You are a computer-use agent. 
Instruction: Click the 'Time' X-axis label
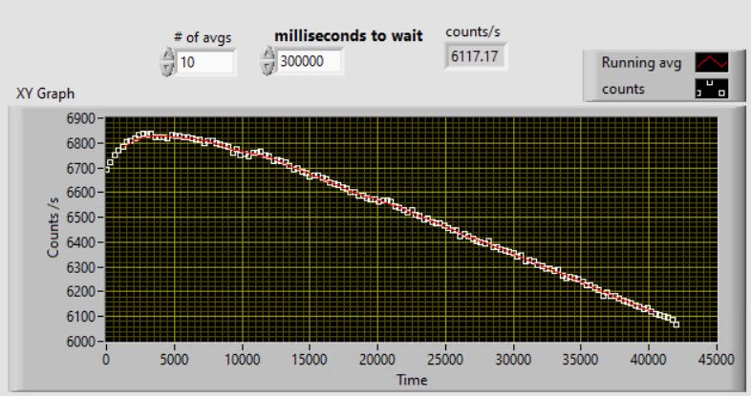click(x=412, y=380)
